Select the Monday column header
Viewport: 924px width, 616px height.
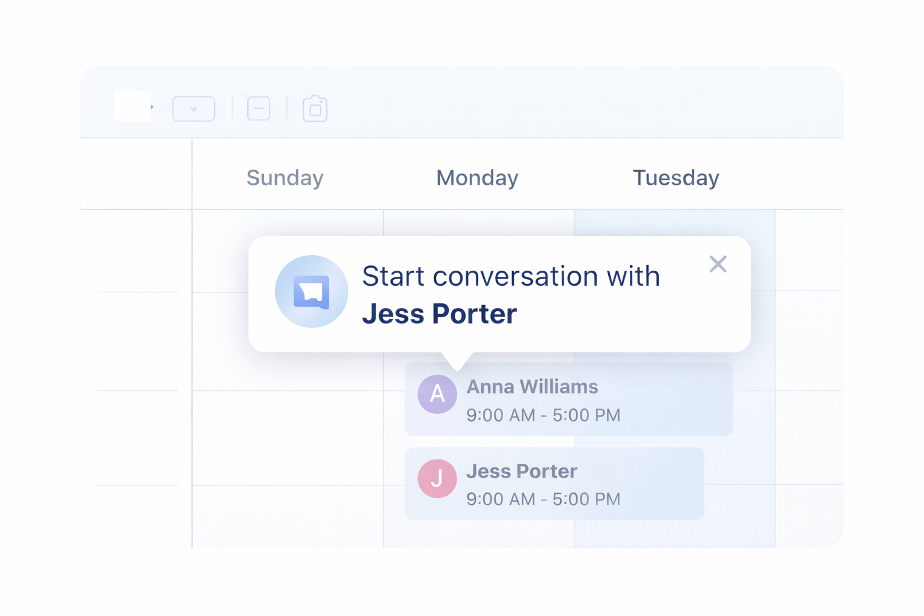click(x=477, y=177)
